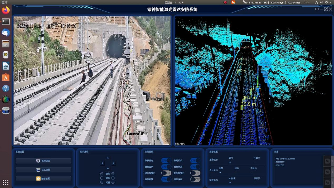Click the book icon in app title bar
Viewport: 334px width, 188px height.
(x=317, y=9)
